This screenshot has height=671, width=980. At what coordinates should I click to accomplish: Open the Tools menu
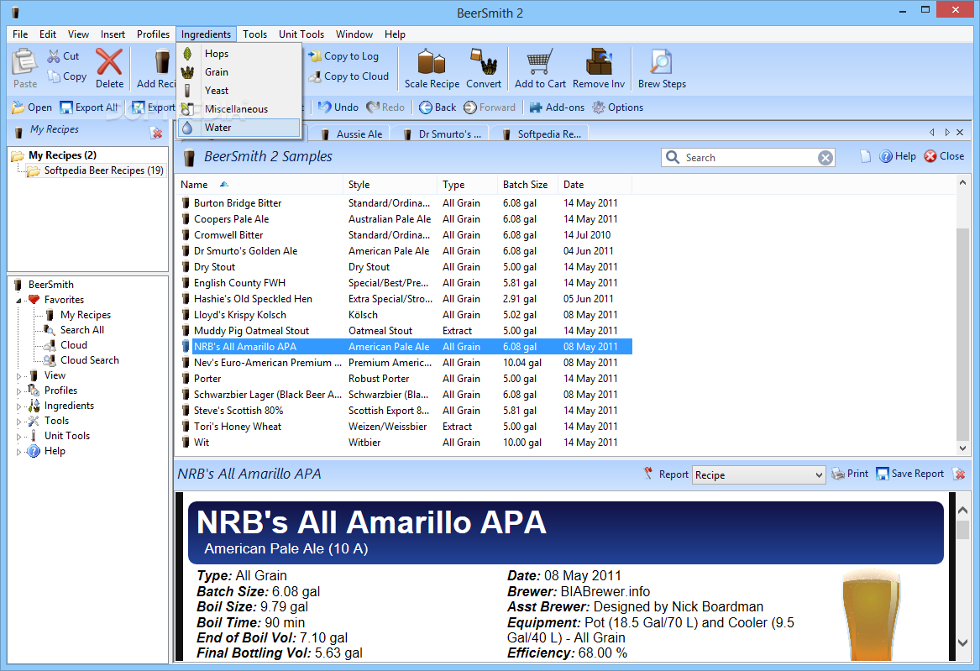pos(254,34)
